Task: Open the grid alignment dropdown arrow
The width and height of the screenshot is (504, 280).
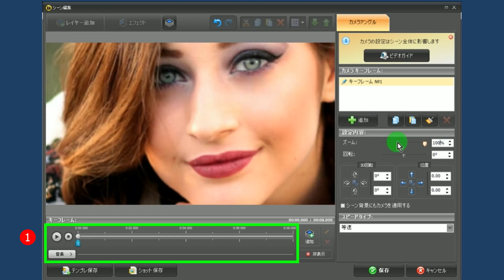Action: pos(303,23)
